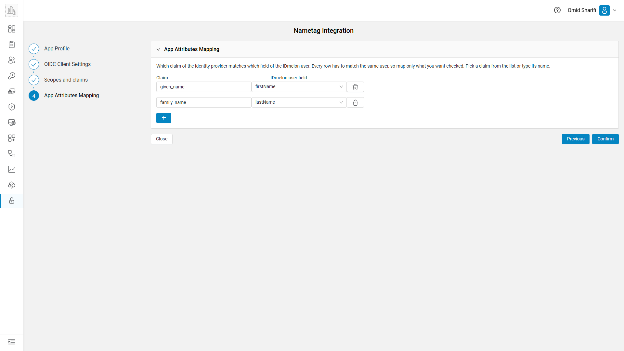Image resolution: width=624 pixels, height=351 pixels.
Task: Open the lastName user field dropdown
Action: tap(299, 102)
